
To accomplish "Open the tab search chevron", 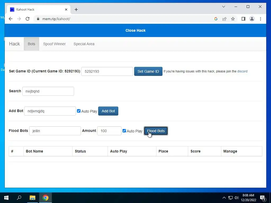I will pyautogui.click(x=223, y=7).
